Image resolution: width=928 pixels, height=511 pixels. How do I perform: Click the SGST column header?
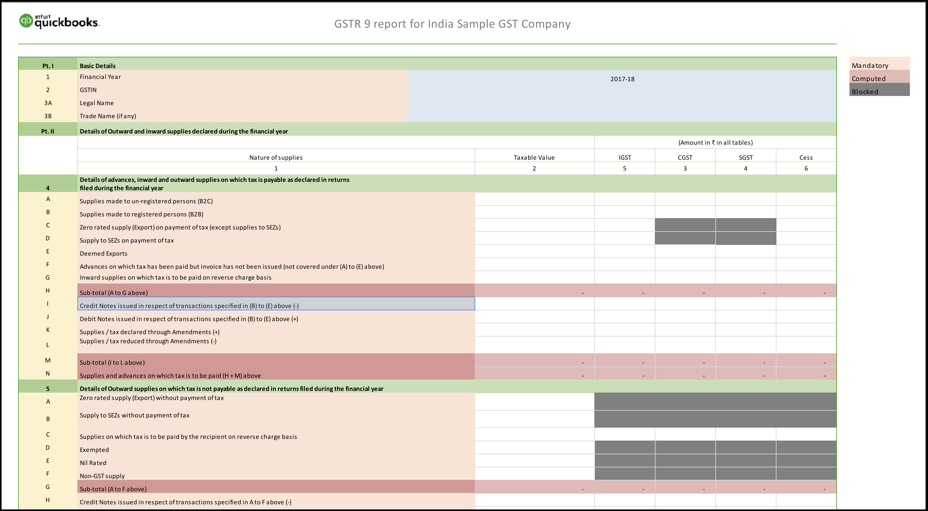(x=746, y=155)
